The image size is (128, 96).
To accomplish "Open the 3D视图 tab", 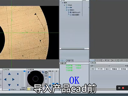I will [x=92, y=60].
